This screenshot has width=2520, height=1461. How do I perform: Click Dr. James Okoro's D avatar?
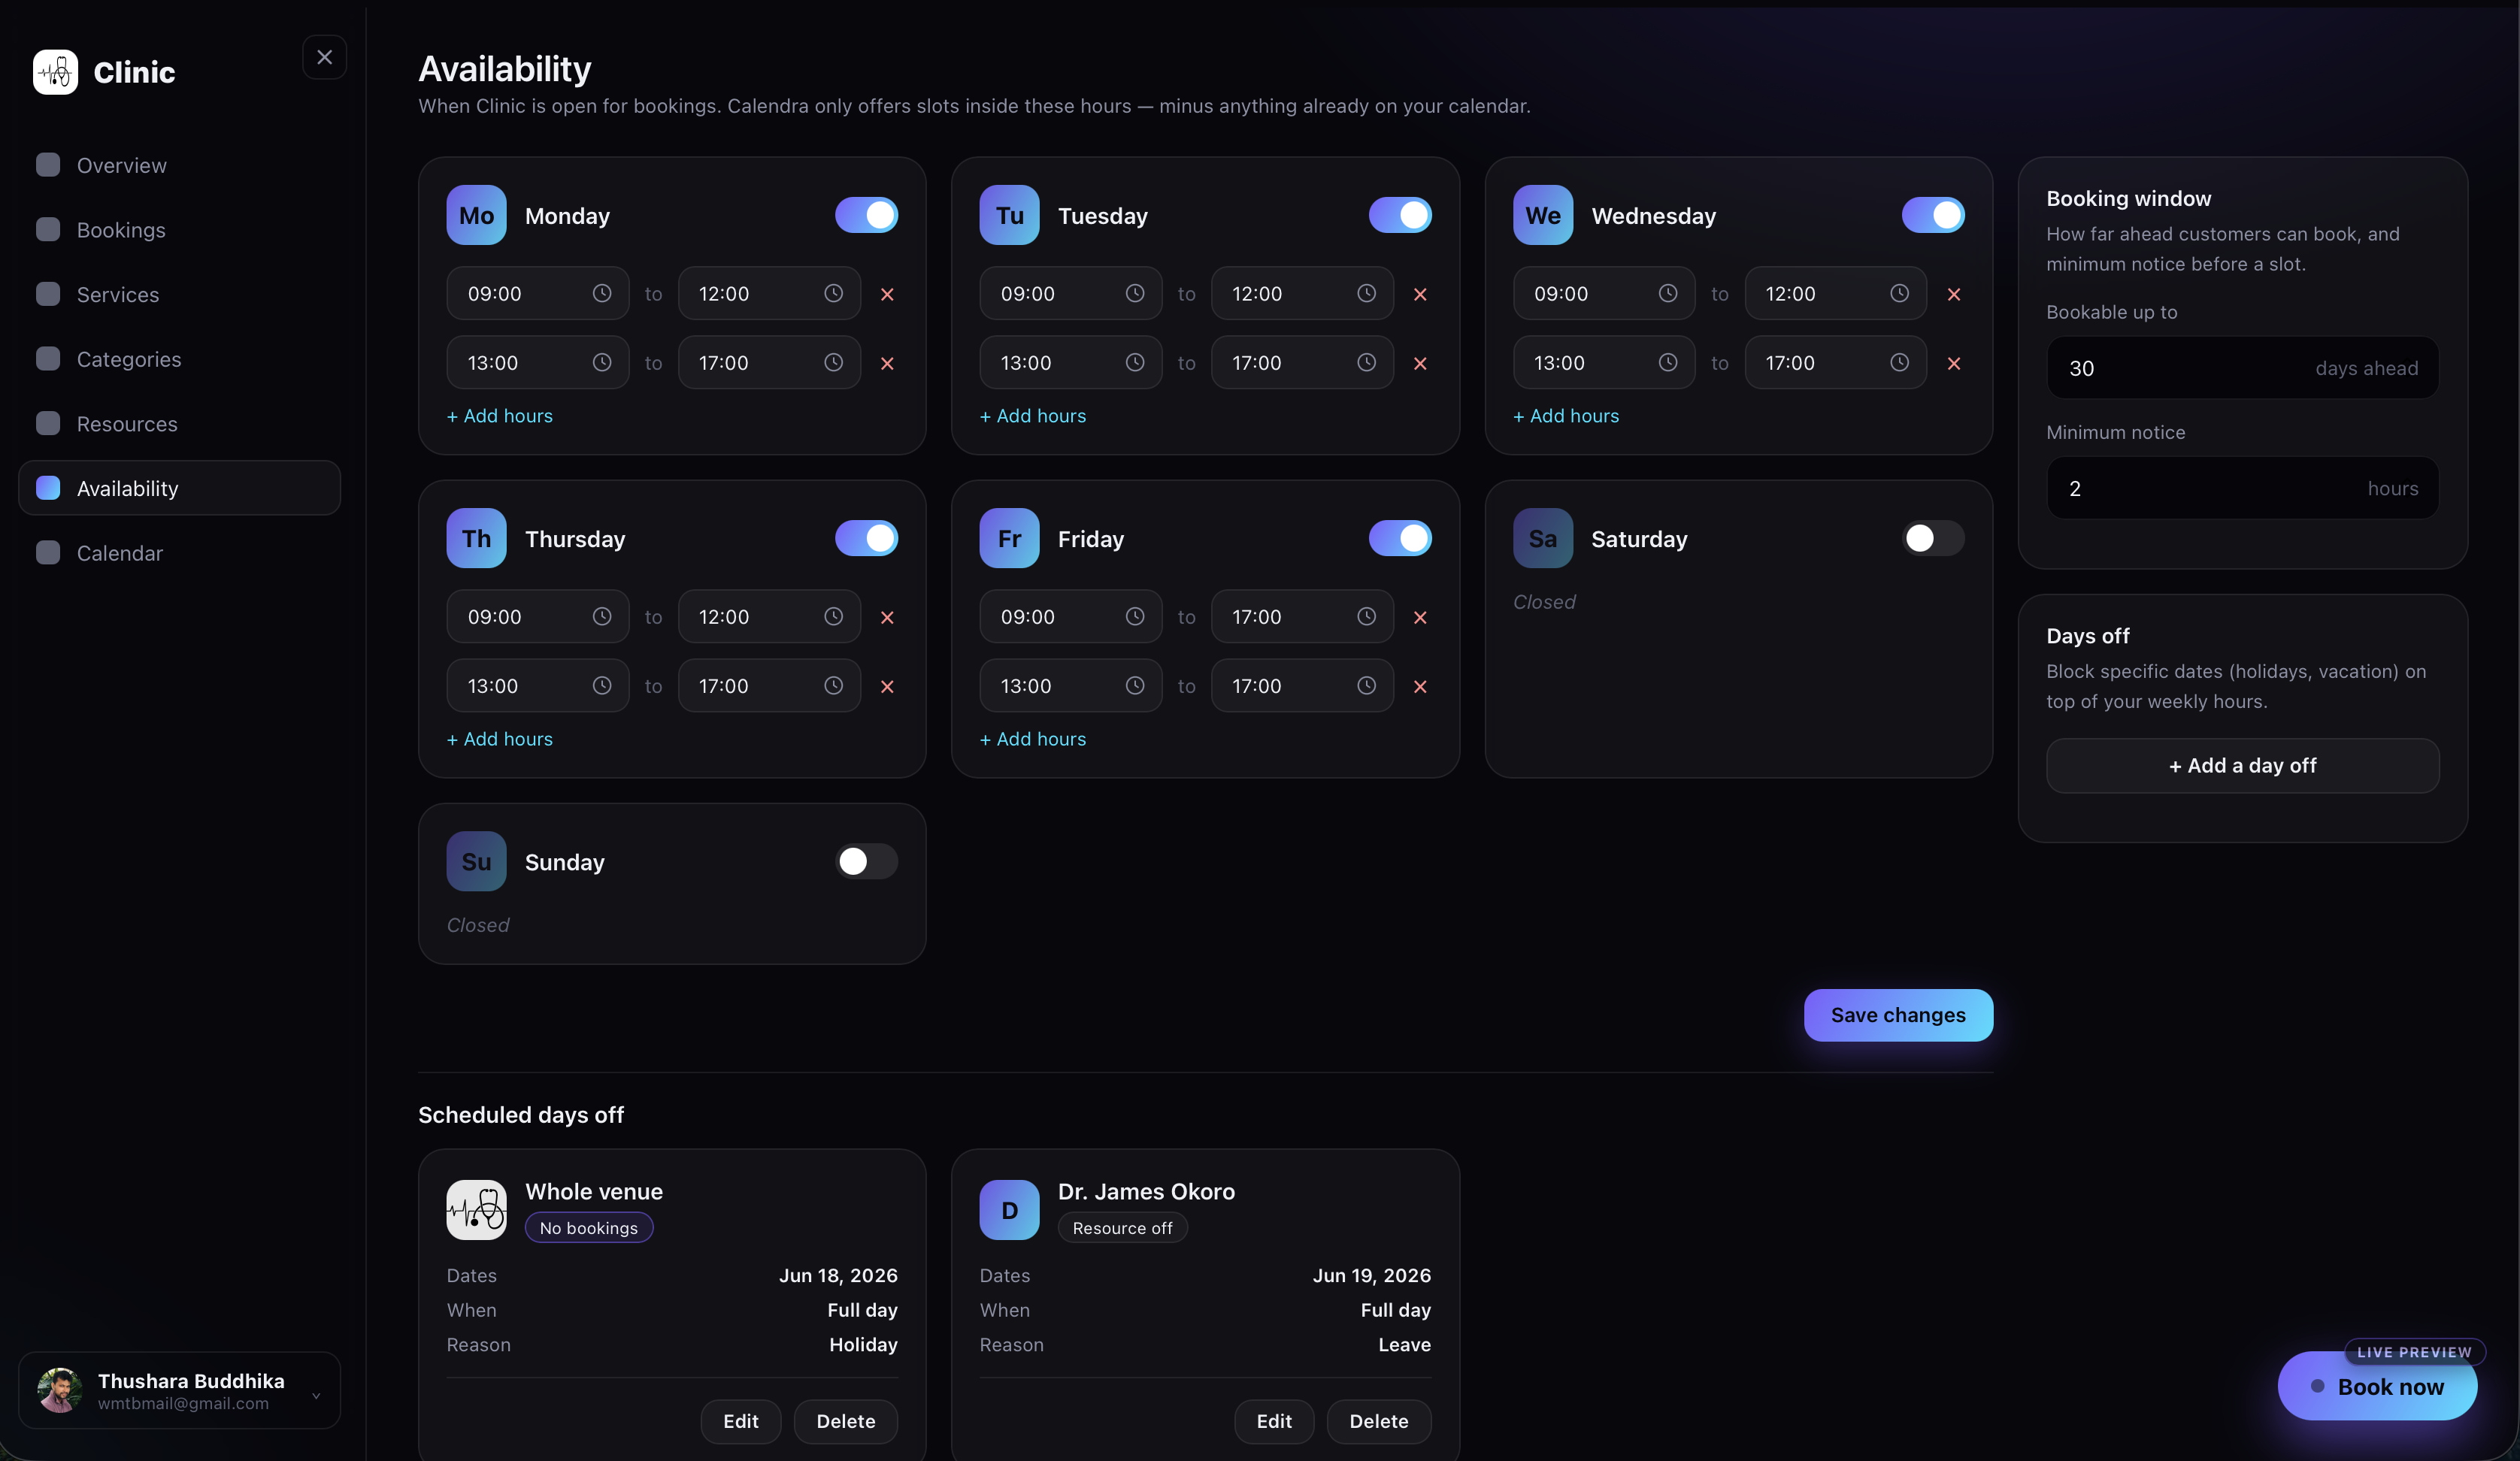pyautogui.click(x=1009, y=1210)
